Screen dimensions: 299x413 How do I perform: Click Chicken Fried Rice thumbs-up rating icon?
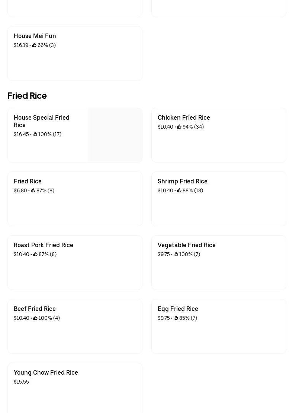(x=179, y=127)
